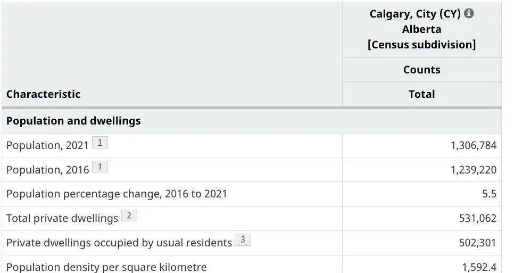Select the Population and dwellings section heading
This screenshot has width=514, height=273.
(73, 121)
